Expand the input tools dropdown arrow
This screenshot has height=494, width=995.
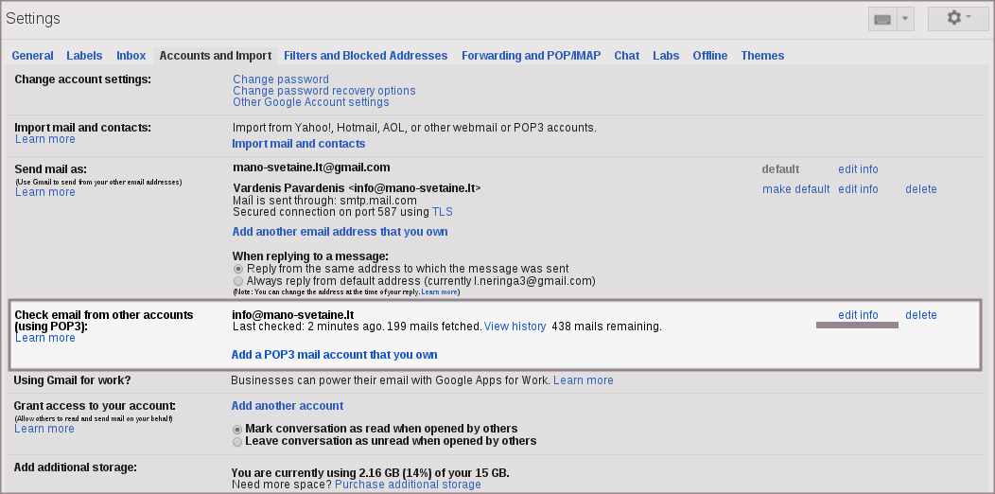tap(905, 19)
